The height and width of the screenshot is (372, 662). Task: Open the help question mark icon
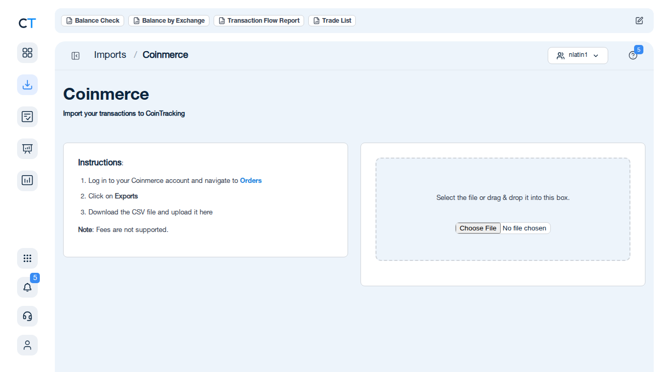pos(633,55)
